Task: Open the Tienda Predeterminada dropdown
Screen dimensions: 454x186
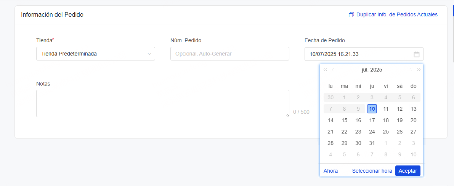Action: (96, 54)
